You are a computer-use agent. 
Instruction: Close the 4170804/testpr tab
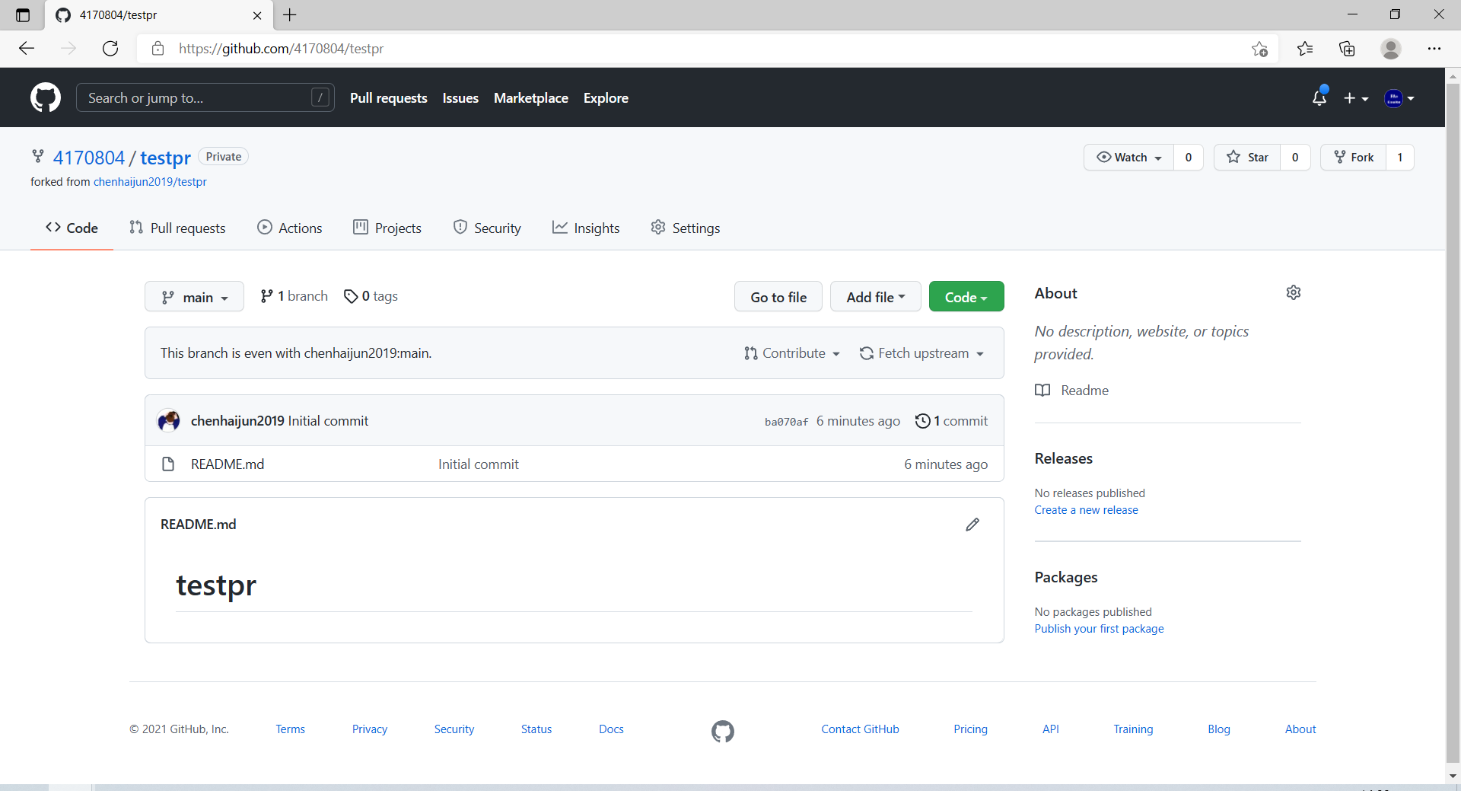[257, 15]
